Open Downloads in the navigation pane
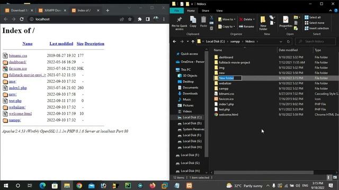 click(x=190, y=93)
